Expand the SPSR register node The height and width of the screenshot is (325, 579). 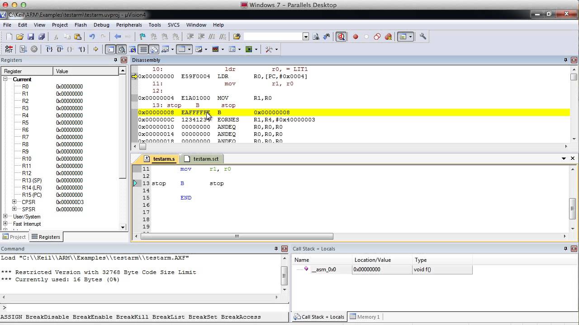14,209
